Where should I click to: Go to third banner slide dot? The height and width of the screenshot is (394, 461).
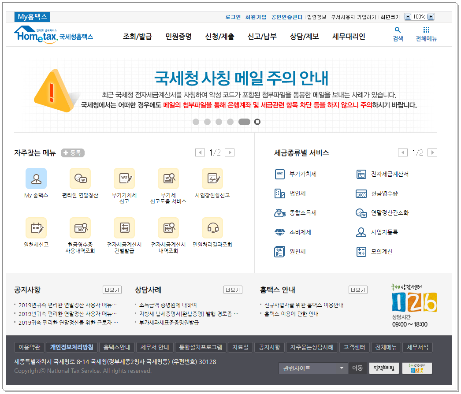click(x=219, y=122)
